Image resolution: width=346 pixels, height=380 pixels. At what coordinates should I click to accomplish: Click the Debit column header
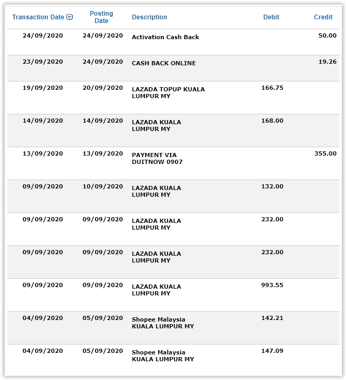271,17
